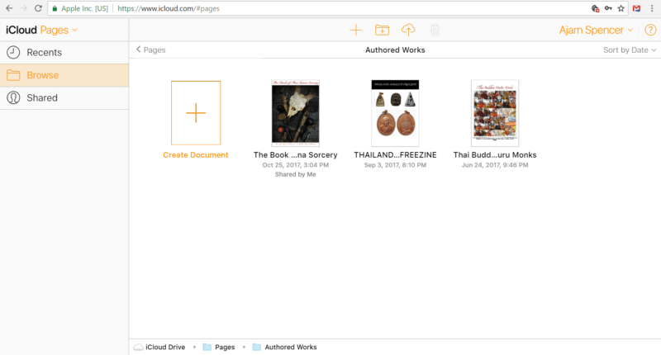Click iCloud Drive cloud icon in path bar
Viewport: 661px width, 355px height.
click(138, 347)
